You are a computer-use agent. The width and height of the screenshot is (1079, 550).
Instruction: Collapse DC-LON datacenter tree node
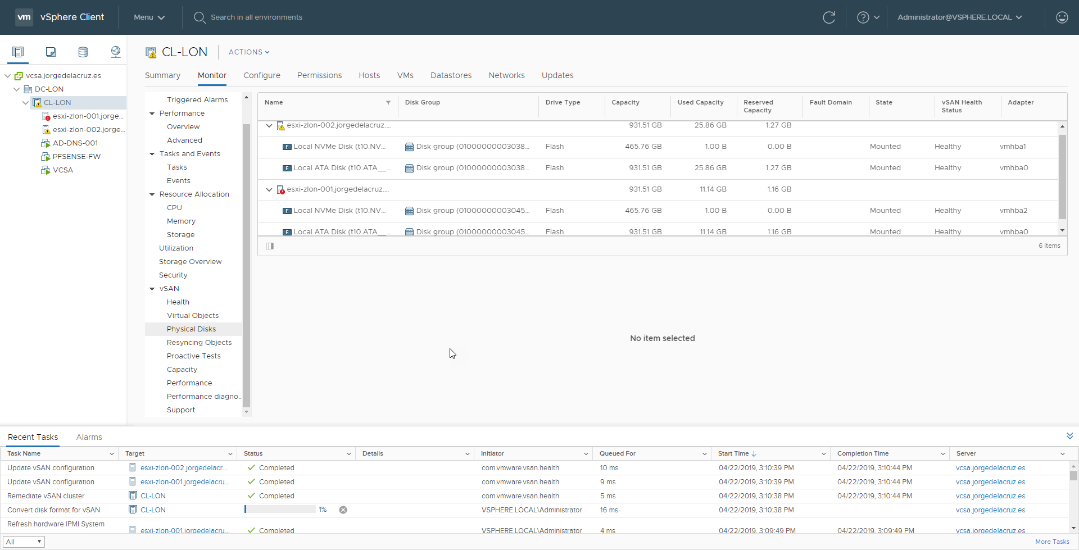click(17, 89)
